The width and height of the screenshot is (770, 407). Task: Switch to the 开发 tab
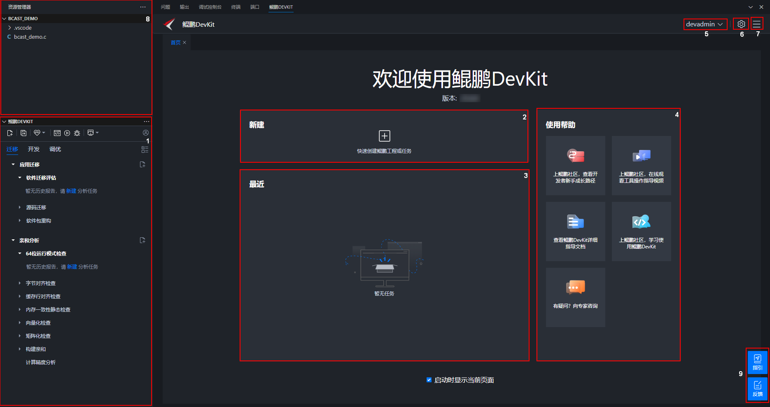pyautogui.click(x=34, y=149)
